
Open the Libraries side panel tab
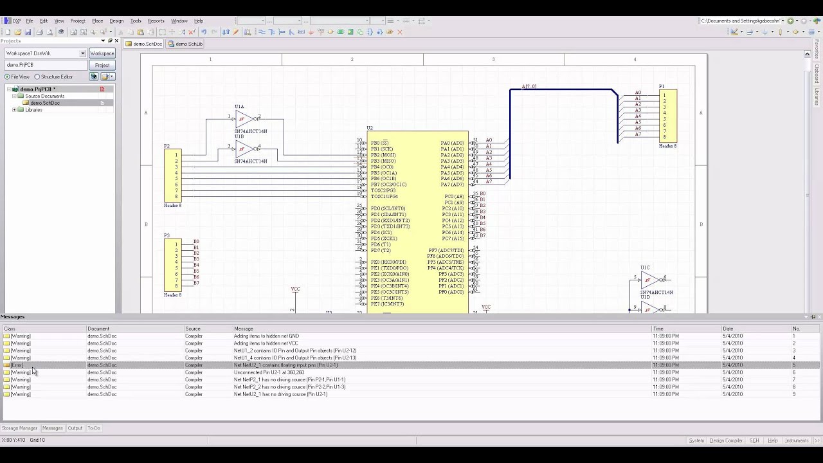pyautogui.click(x=817, y=96)
